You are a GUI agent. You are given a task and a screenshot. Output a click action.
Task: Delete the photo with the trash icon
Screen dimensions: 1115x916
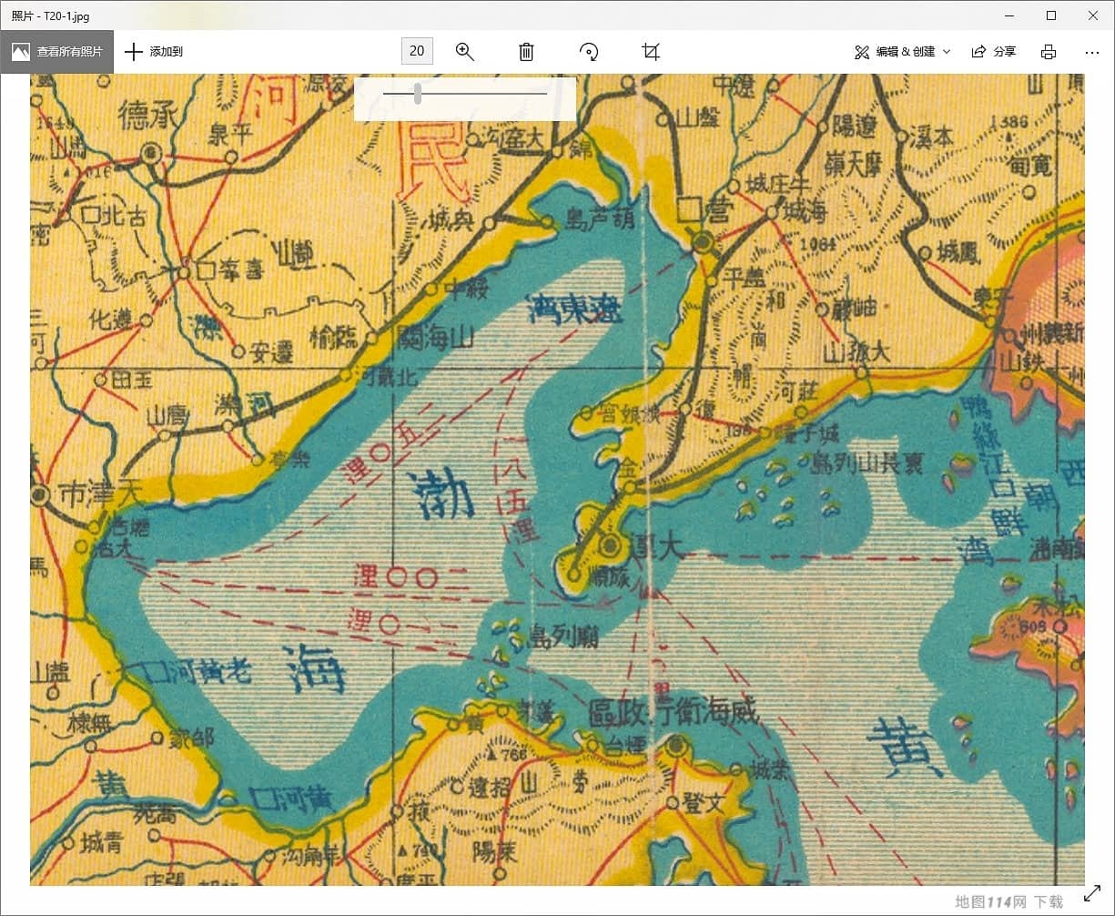(526, 52)
